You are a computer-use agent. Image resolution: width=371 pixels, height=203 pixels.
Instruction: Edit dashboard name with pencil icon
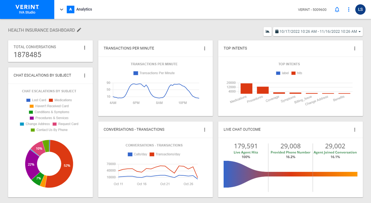coord(79,30)
